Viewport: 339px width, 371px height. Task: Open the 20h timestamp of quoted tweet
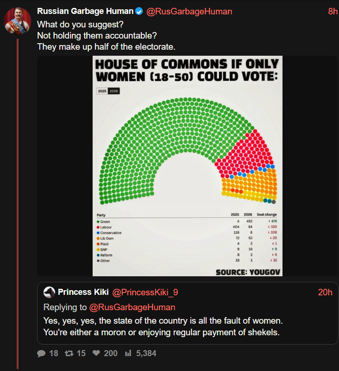(325, 293)
